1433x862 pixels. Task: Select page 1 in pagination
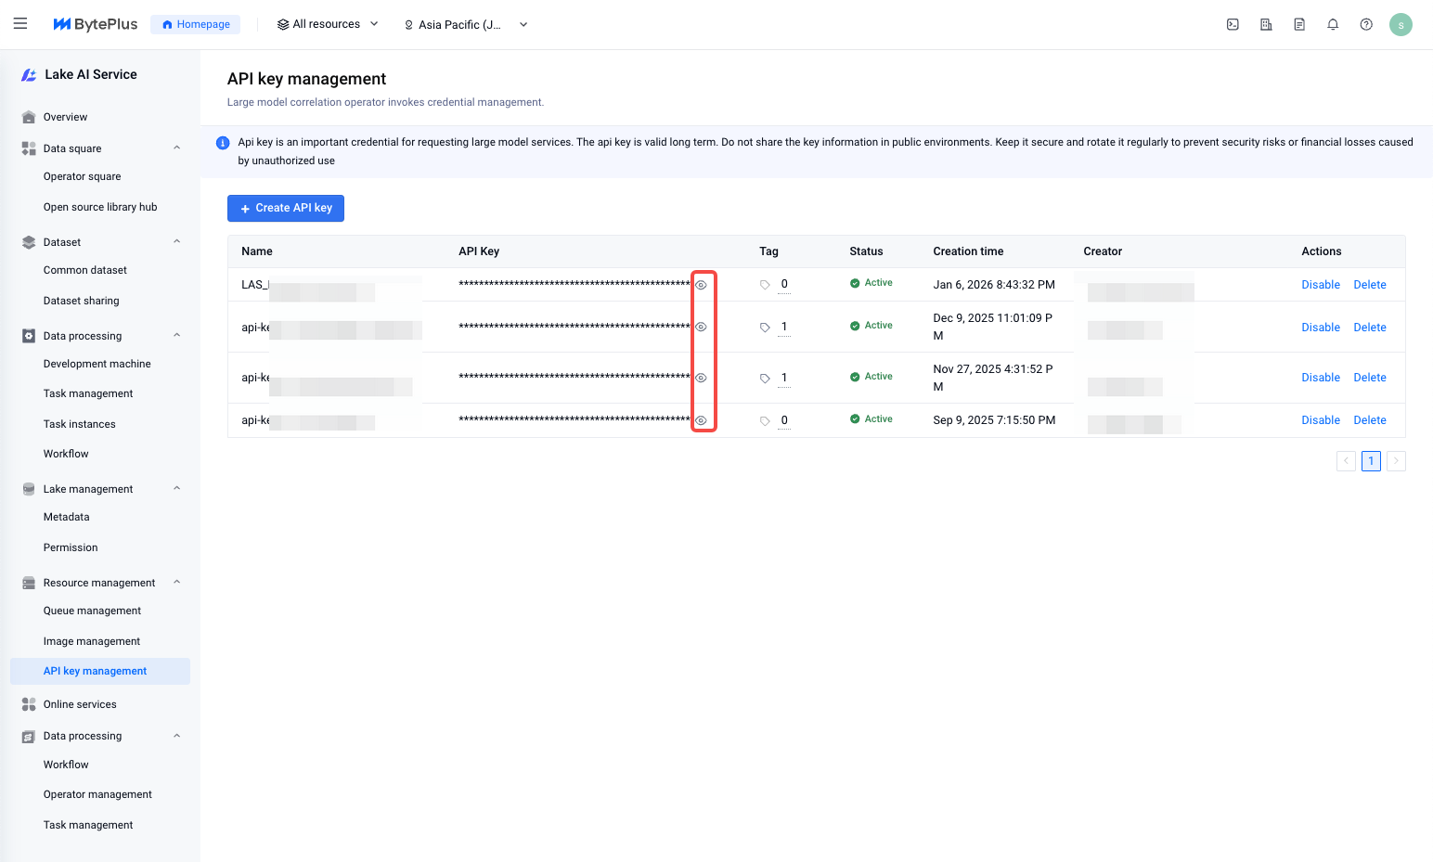tap(1371, 461)
